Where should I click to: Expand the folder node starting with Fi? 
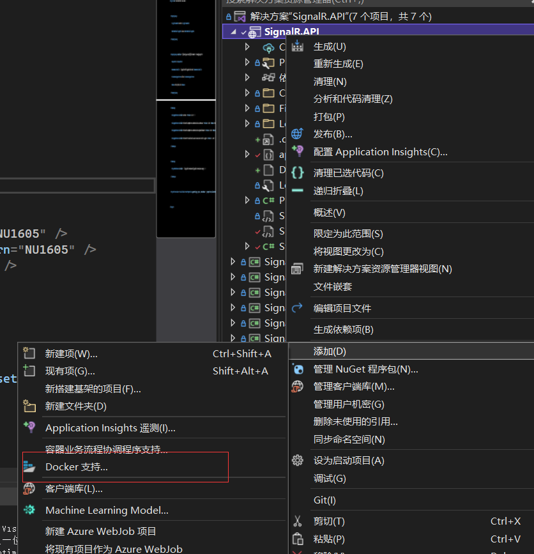(247, 108)
